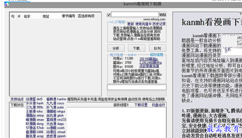Select the 漫画台 mhtai site
Image resolution: width=242 pixels, height=138 pixels.
point(35,116)
